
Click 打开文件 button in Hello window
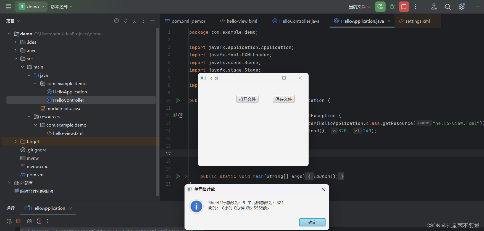(247, 99)
